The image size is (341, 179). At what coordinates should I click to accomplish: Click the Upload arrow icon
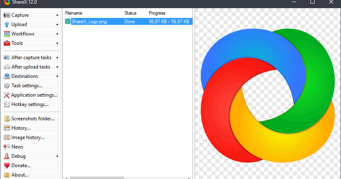click(x=7, y=24)
